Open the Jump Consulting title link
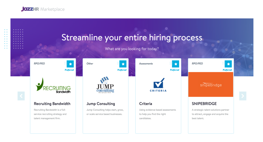Viewport: 263px width, 142px height. 101,104
